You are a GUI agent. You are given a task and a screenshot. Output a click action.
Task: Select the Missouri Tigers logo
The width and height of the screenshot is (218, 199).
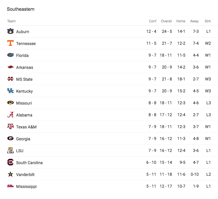tap(10, 103)
